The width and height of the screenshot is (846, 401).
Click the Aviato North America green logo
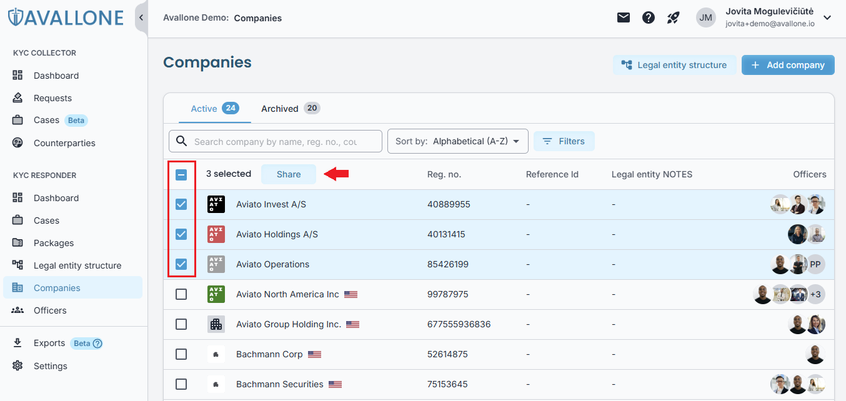216,294
